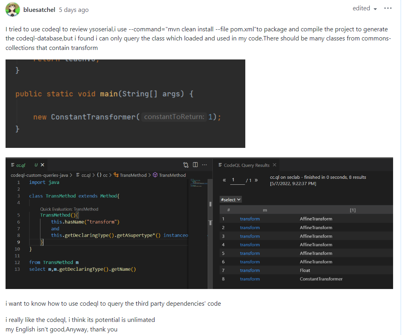The height and width of the screenshot is (335, 403).
Task: Open the bluesatchel user profile link
Action: (x=39, y=10)
